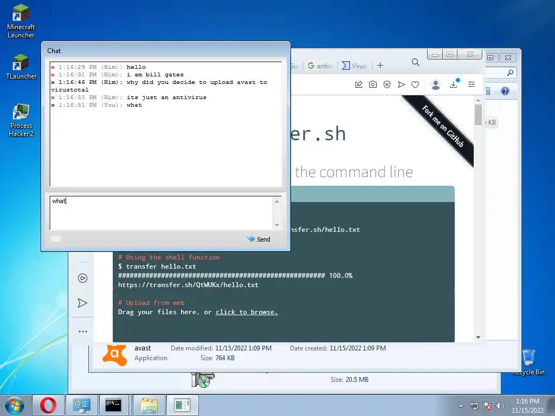Focus the chat message input box
Image resolution: width=555 pixels, height=416 pixels.
tap(162, 213)
